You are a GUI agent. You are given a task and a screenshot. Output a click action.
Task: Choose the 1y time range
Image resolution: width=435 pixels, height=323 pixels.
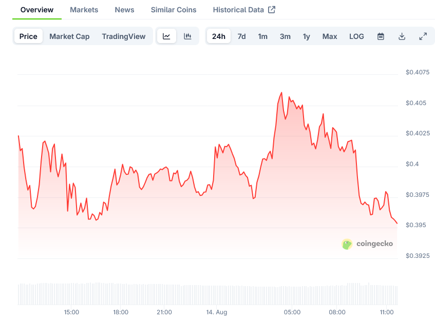pos(306,36)
